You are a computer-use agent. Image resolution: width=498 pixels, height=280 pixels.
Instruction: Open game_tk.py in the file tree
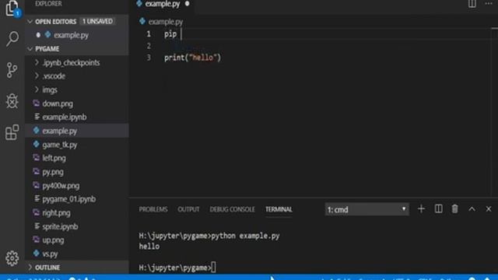click(60, 145)
